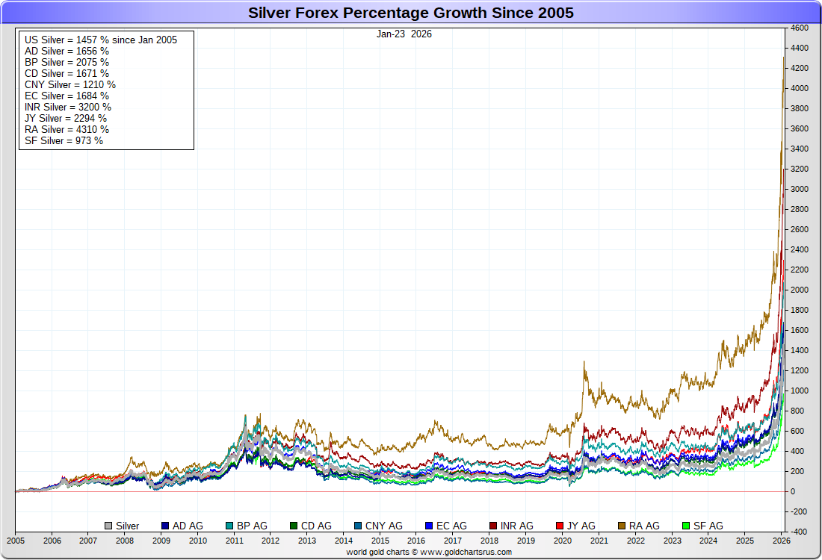Click the 2012 x-axis label
This screenshot has height=560, width=822.
tap(271, 541)
